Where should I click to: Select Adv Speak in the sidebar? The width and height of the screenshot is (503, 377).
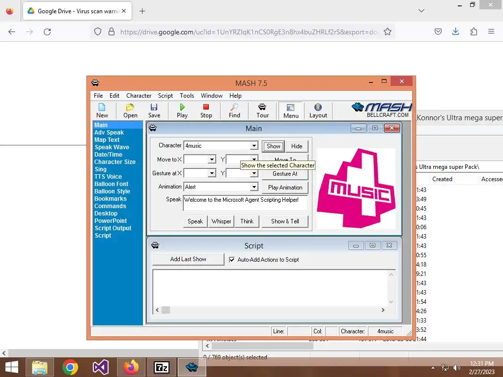(109, 133)
